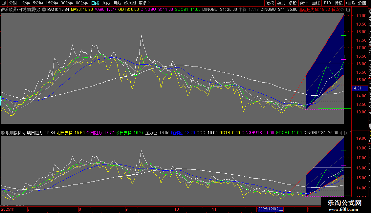Viewport: 371px width, 213px height.
Task: Toggle the side panel icon beside 低点
Action: [348, 10]
